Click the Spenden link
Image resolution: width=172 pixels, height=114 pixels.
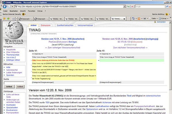(x=10, y=75)
